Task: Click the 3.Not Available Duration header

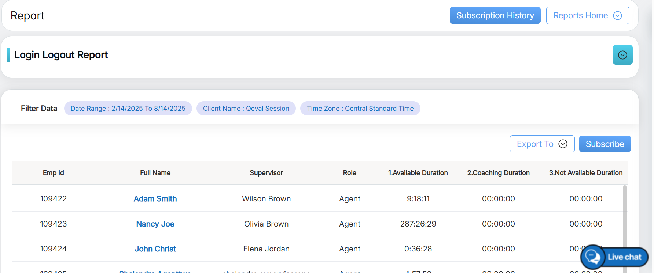Action: 585,173
